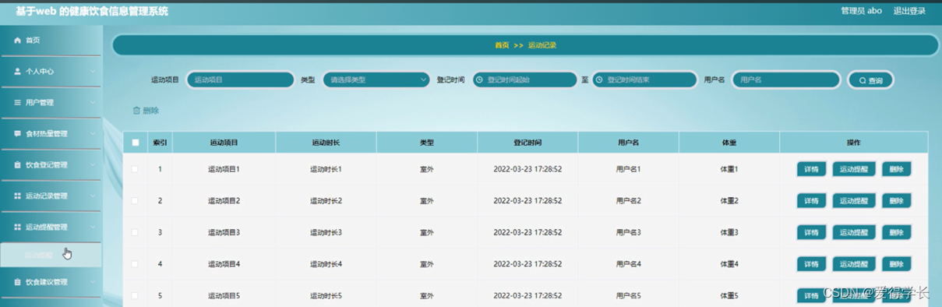Open the 食材热量管理 menu item

coord(51,133)
